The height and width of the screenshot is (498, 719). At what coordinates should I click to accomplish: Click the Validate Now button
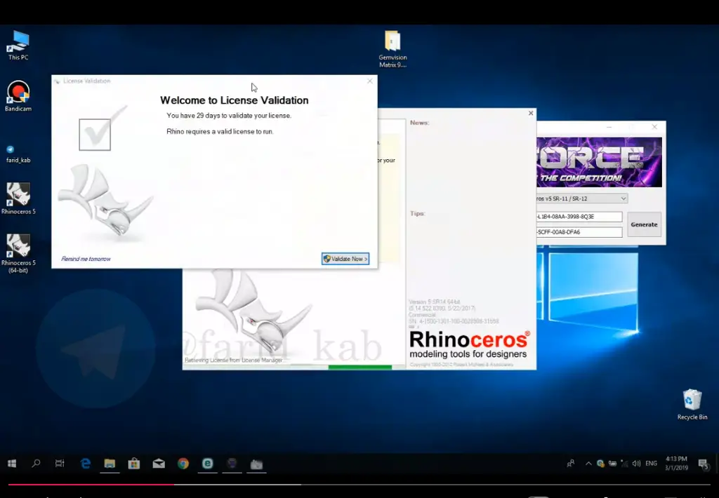(x=345, y=259)
